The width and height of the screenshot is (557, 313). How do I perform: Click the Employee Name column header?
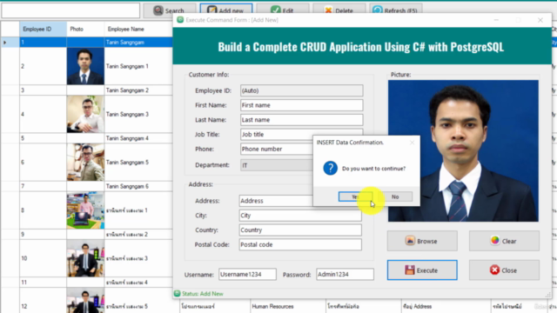click(x=138, y=29)
